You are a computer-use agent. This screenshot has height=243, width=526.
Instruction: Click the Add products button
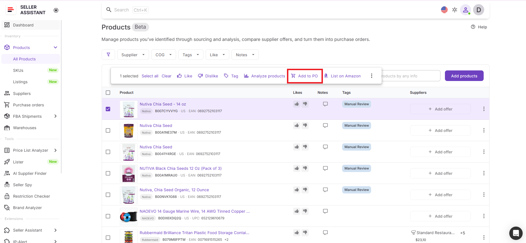point(464,76)
